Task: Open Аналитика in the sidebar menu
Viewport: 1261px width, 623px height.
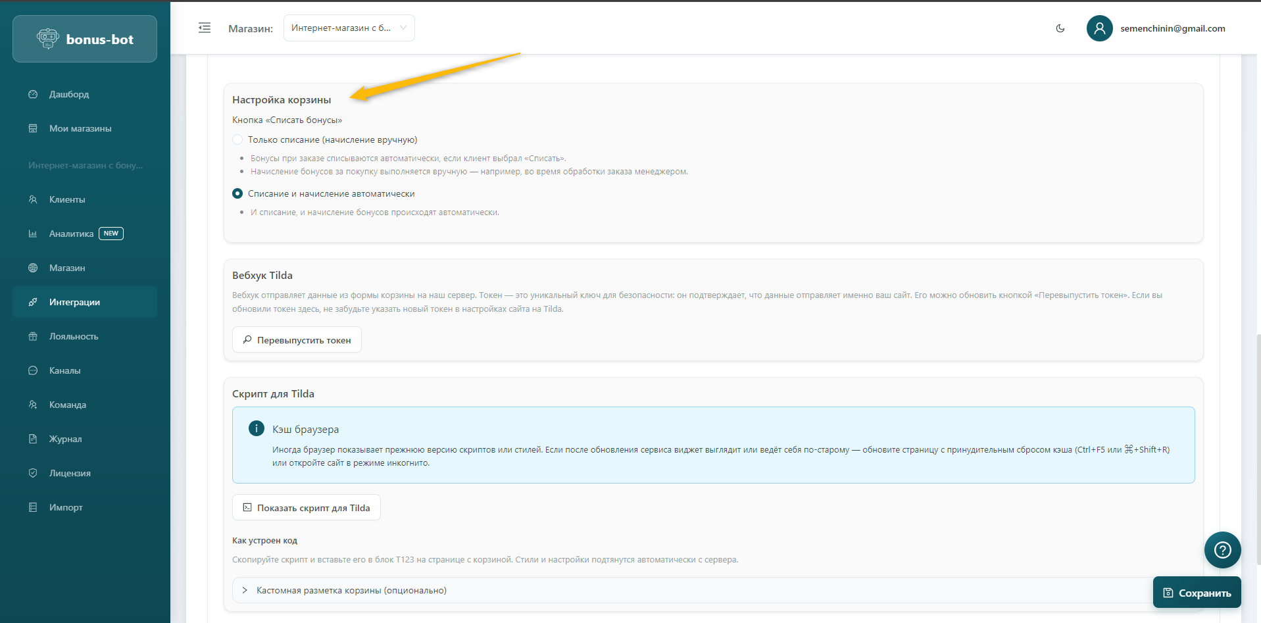Action: (71, 234)
